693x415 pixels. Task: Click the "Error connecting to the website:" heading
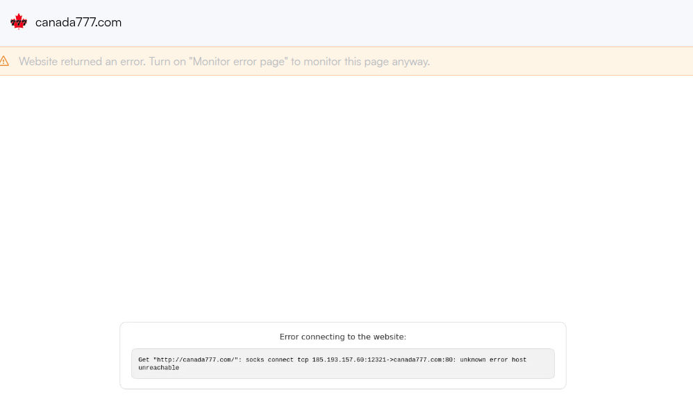[x=342, y=337]
